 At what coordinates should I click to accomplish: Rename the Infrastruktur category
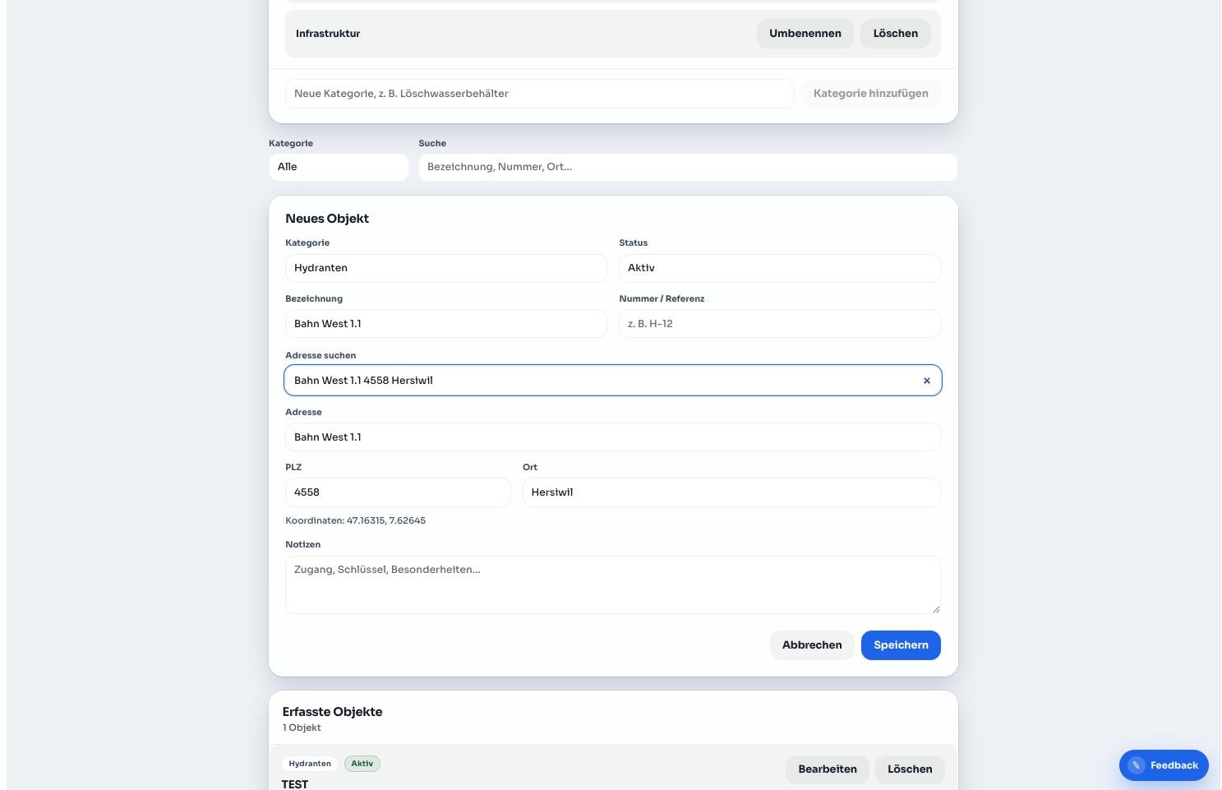point(805,34)
